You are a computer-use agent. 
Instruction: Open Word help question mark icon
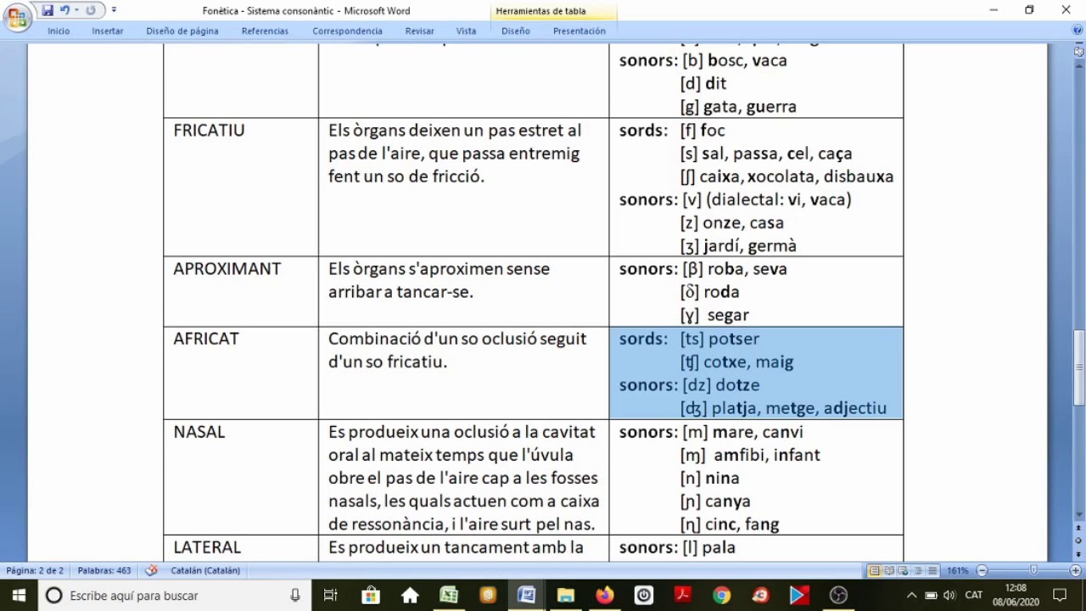[x=1078, y=31]
